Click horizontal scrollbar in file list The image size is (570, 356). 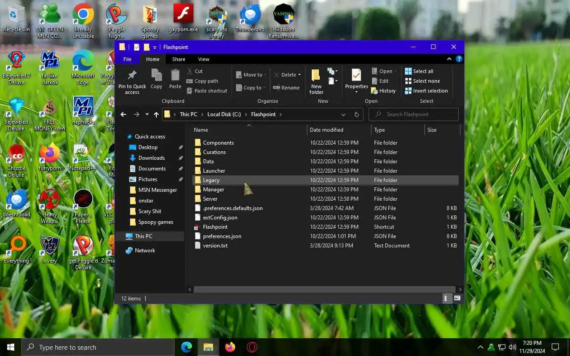[324, 289]
